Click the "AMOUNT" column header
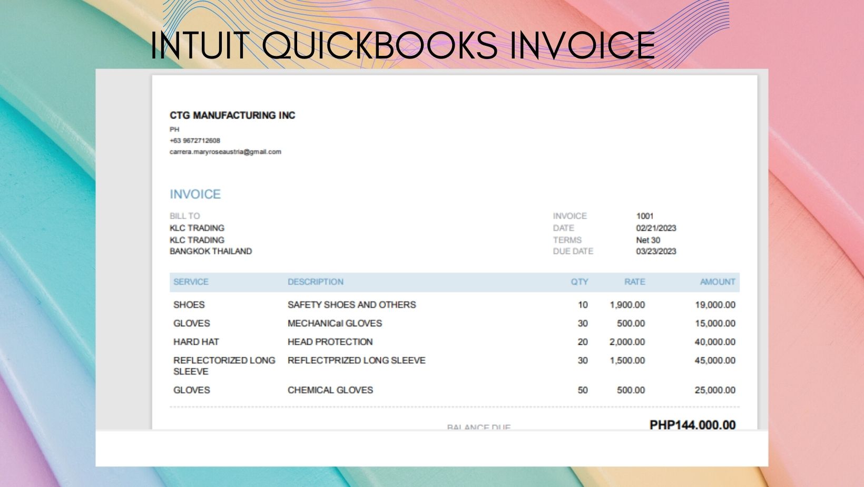The image size is (864, 487). point(718,282)
